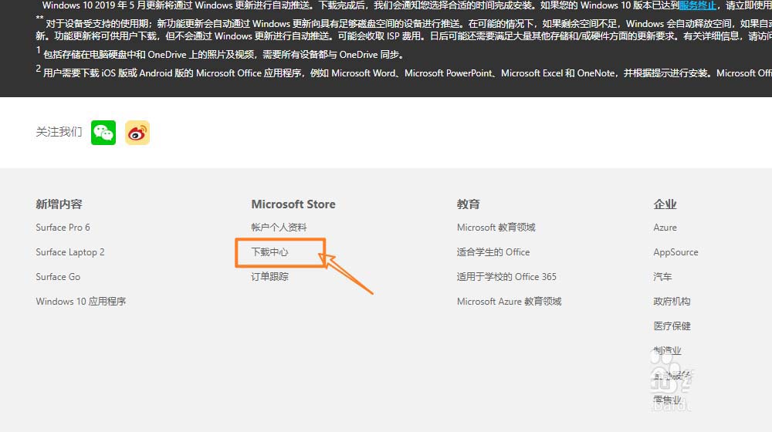Open the Surface Pro 6 link
This screenshot has width=772, height=432.
(x=63, y=228)
